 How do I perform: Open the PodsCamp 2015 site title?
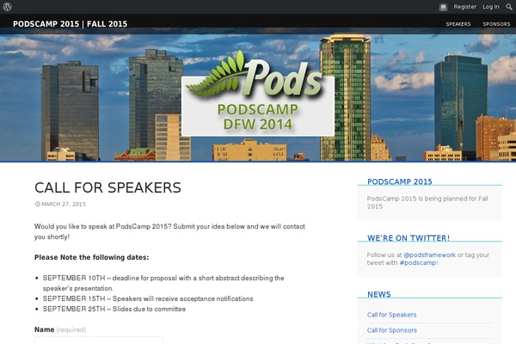click(x=70, y=24)
